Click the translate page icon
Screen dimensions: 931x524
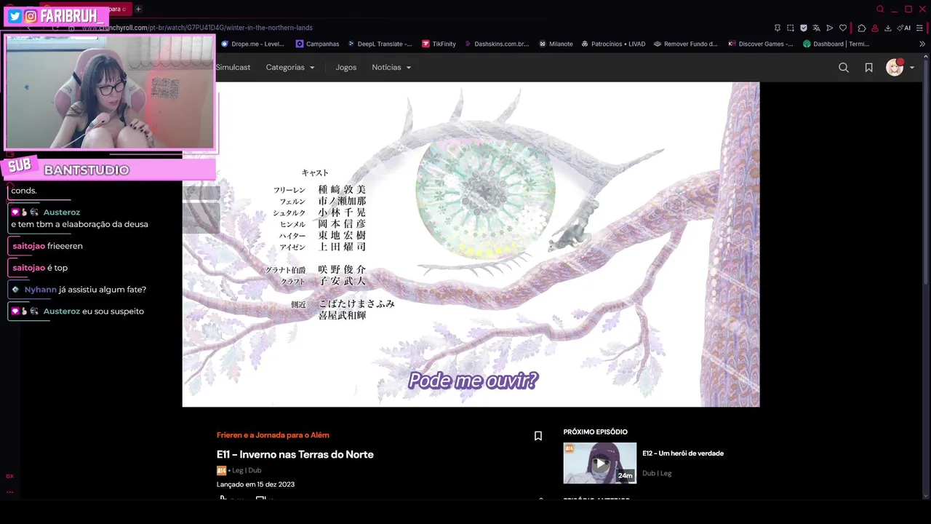point(817,28)
